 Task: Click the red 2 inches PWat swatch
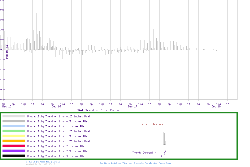14,146
